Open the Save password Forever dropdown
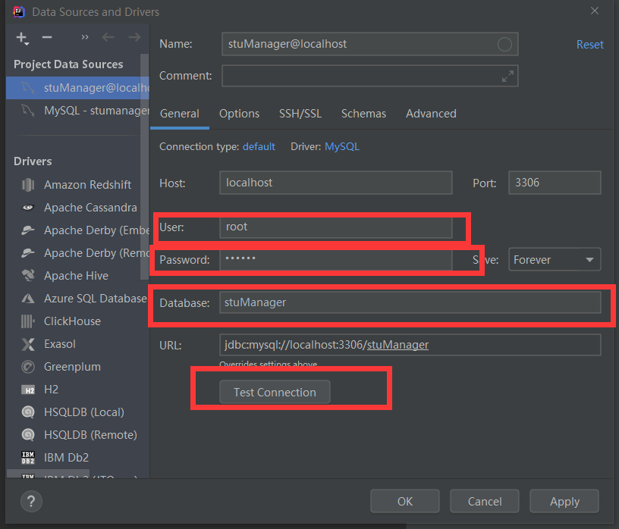619x529 pixels. [555, 259]
